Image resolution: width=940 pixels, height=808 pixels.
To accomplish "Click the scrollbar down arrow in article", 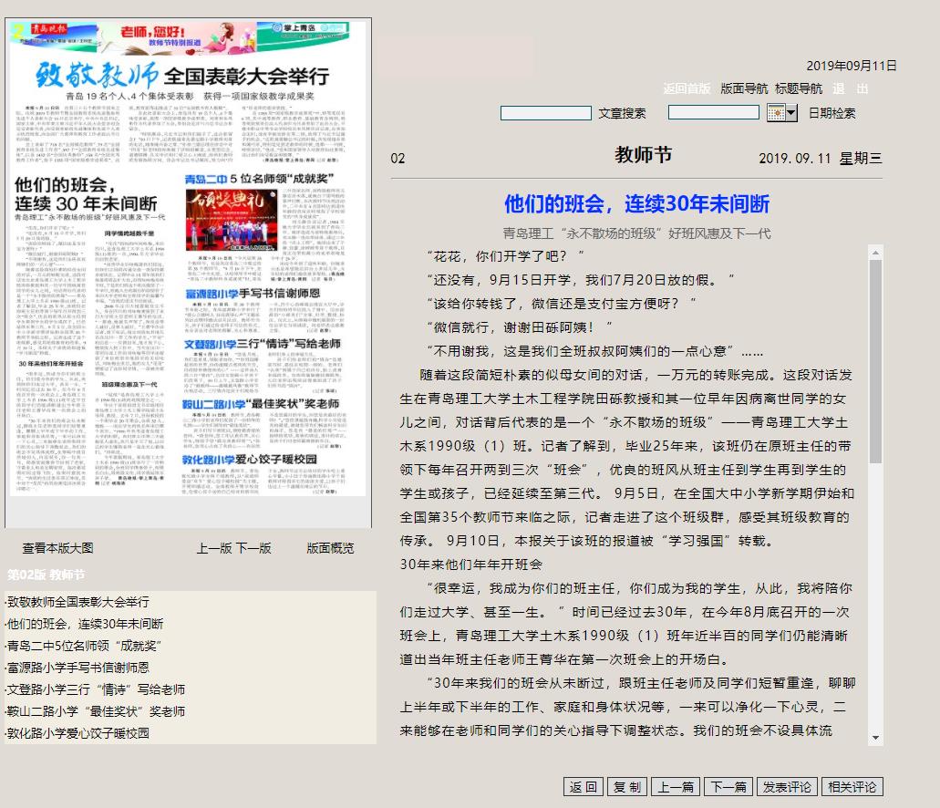I will pos(876,738).
